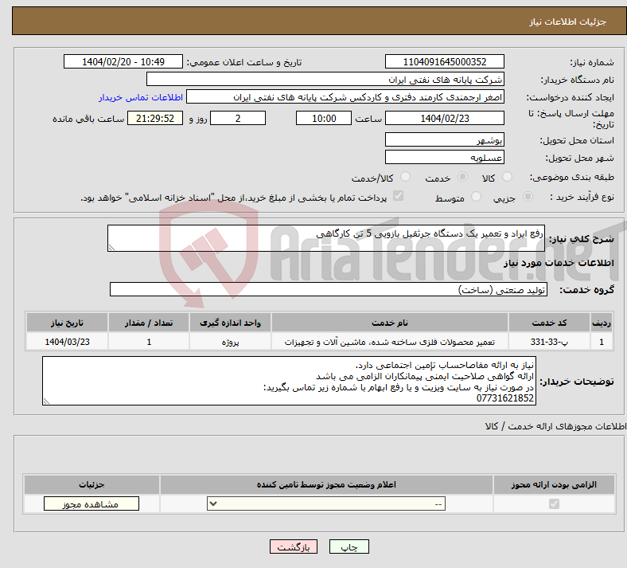
Task: Click the اطلاعات مجوزهای ارائه خدمت / کالا heading
Action: pos(555,426)
